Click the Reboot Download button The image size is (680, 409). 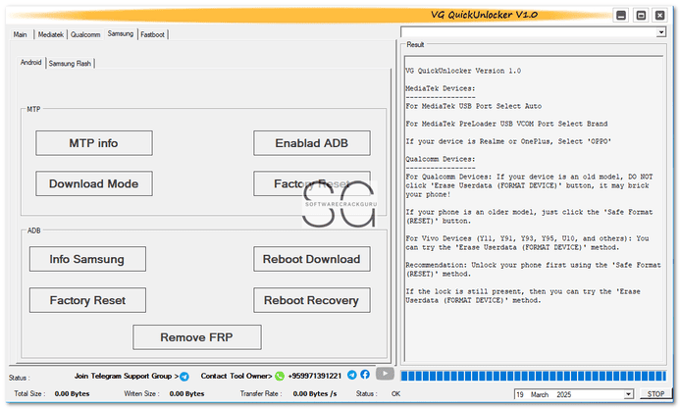pos(312,259)
